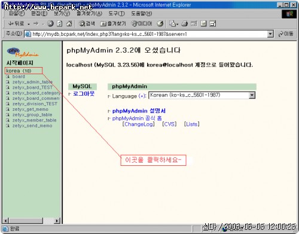Open the phpMyAdmin 공식 홈 link
Image resolution: width=299 pixels, height=234 pixels.
137,118
